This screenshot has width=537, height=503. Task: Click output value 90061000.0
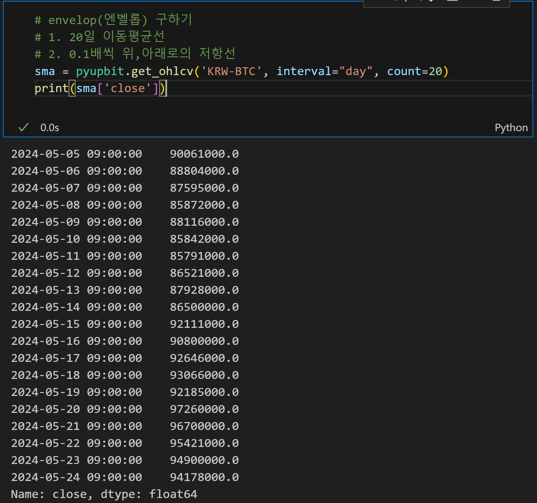click(x=204, y=154)
